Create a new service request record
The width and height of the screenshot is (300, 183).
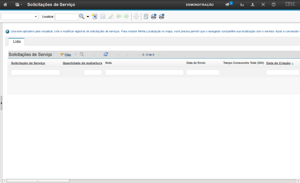tap(95, 17)
